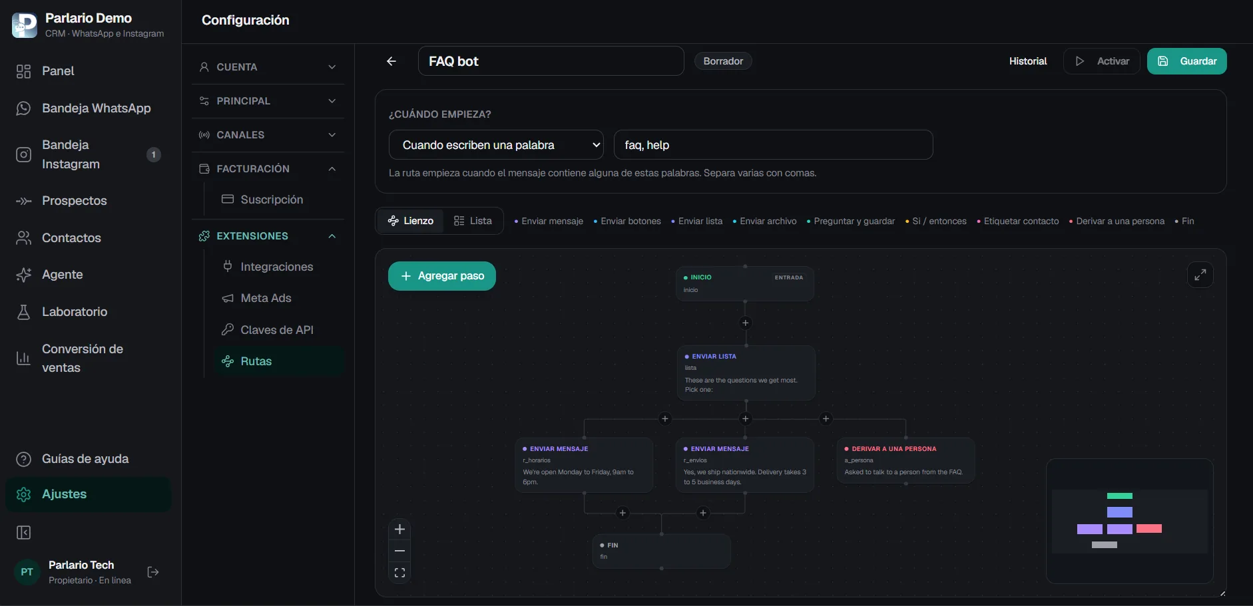The width and height of the screenshot is (1253, 606).
Task: Zoom out on the canvas
Action: click(399, 551)
